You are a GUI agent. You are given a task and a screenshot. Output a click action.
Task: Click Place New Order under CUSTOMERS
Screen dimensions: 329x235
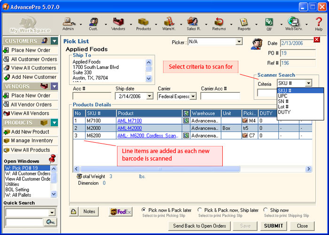[x=31, y=50]
